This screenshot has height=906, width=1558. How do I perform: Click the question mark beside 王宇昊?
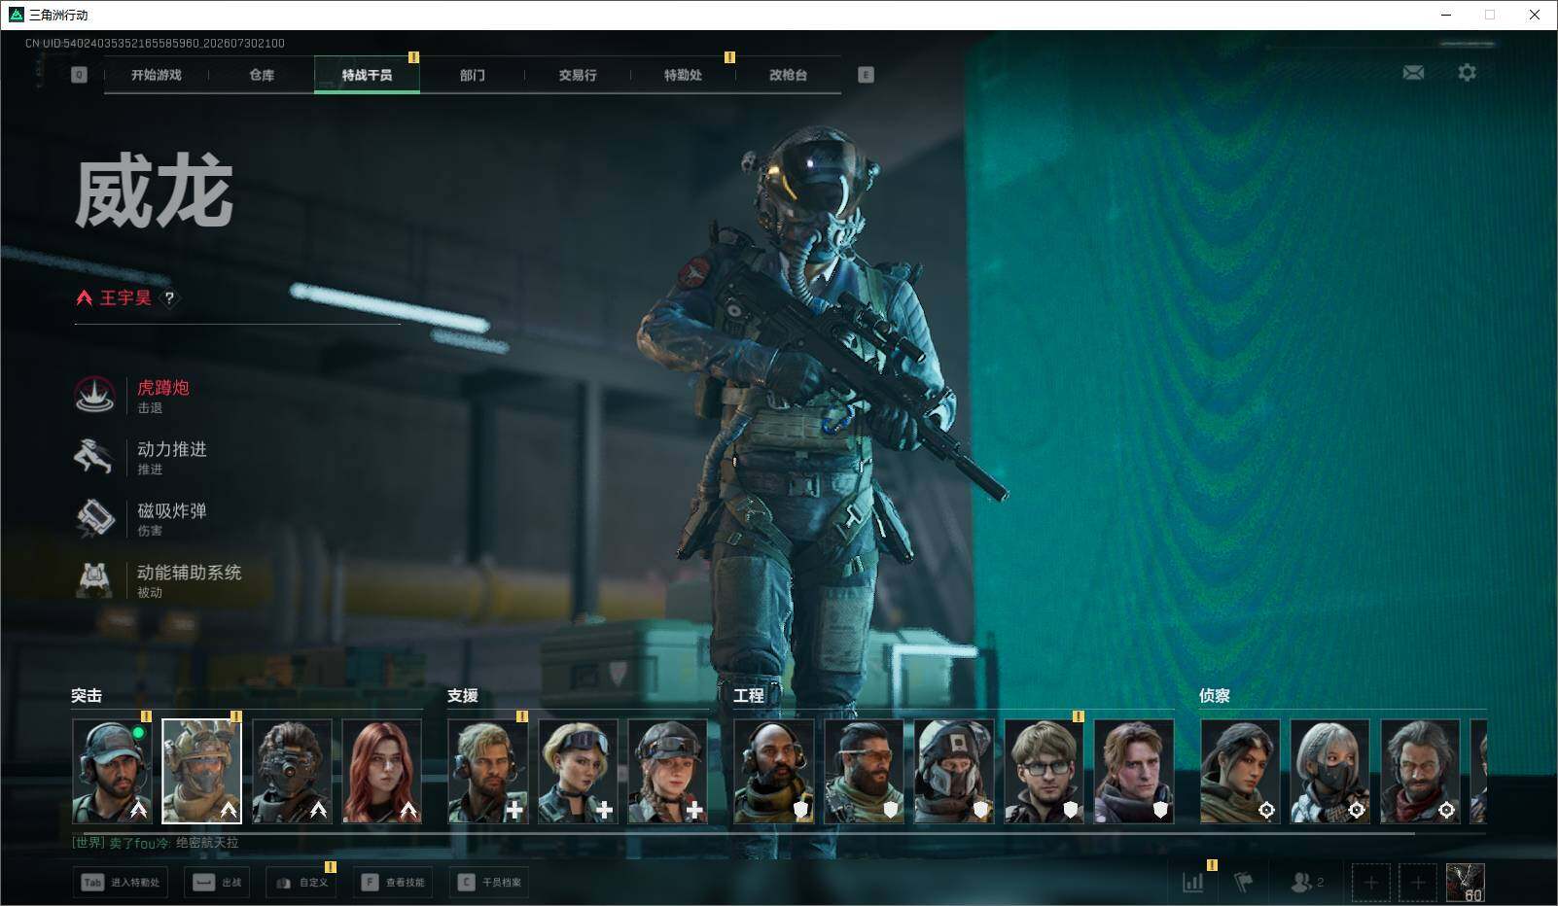169,298
